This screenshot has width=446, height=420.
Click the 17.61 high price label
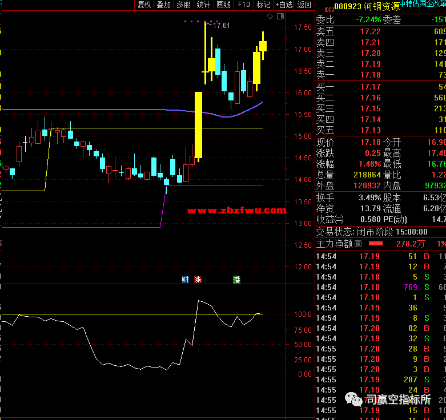(221, 26)
